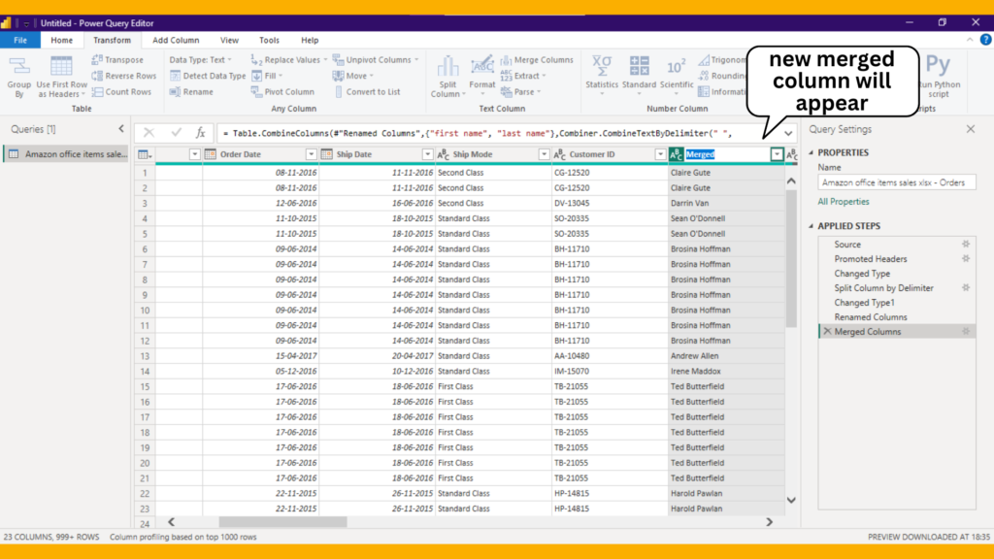The height and width of the screenshot is (559, 994).
Task: Click the formula bar cancel X icon
Action: [x=149, y=132]
